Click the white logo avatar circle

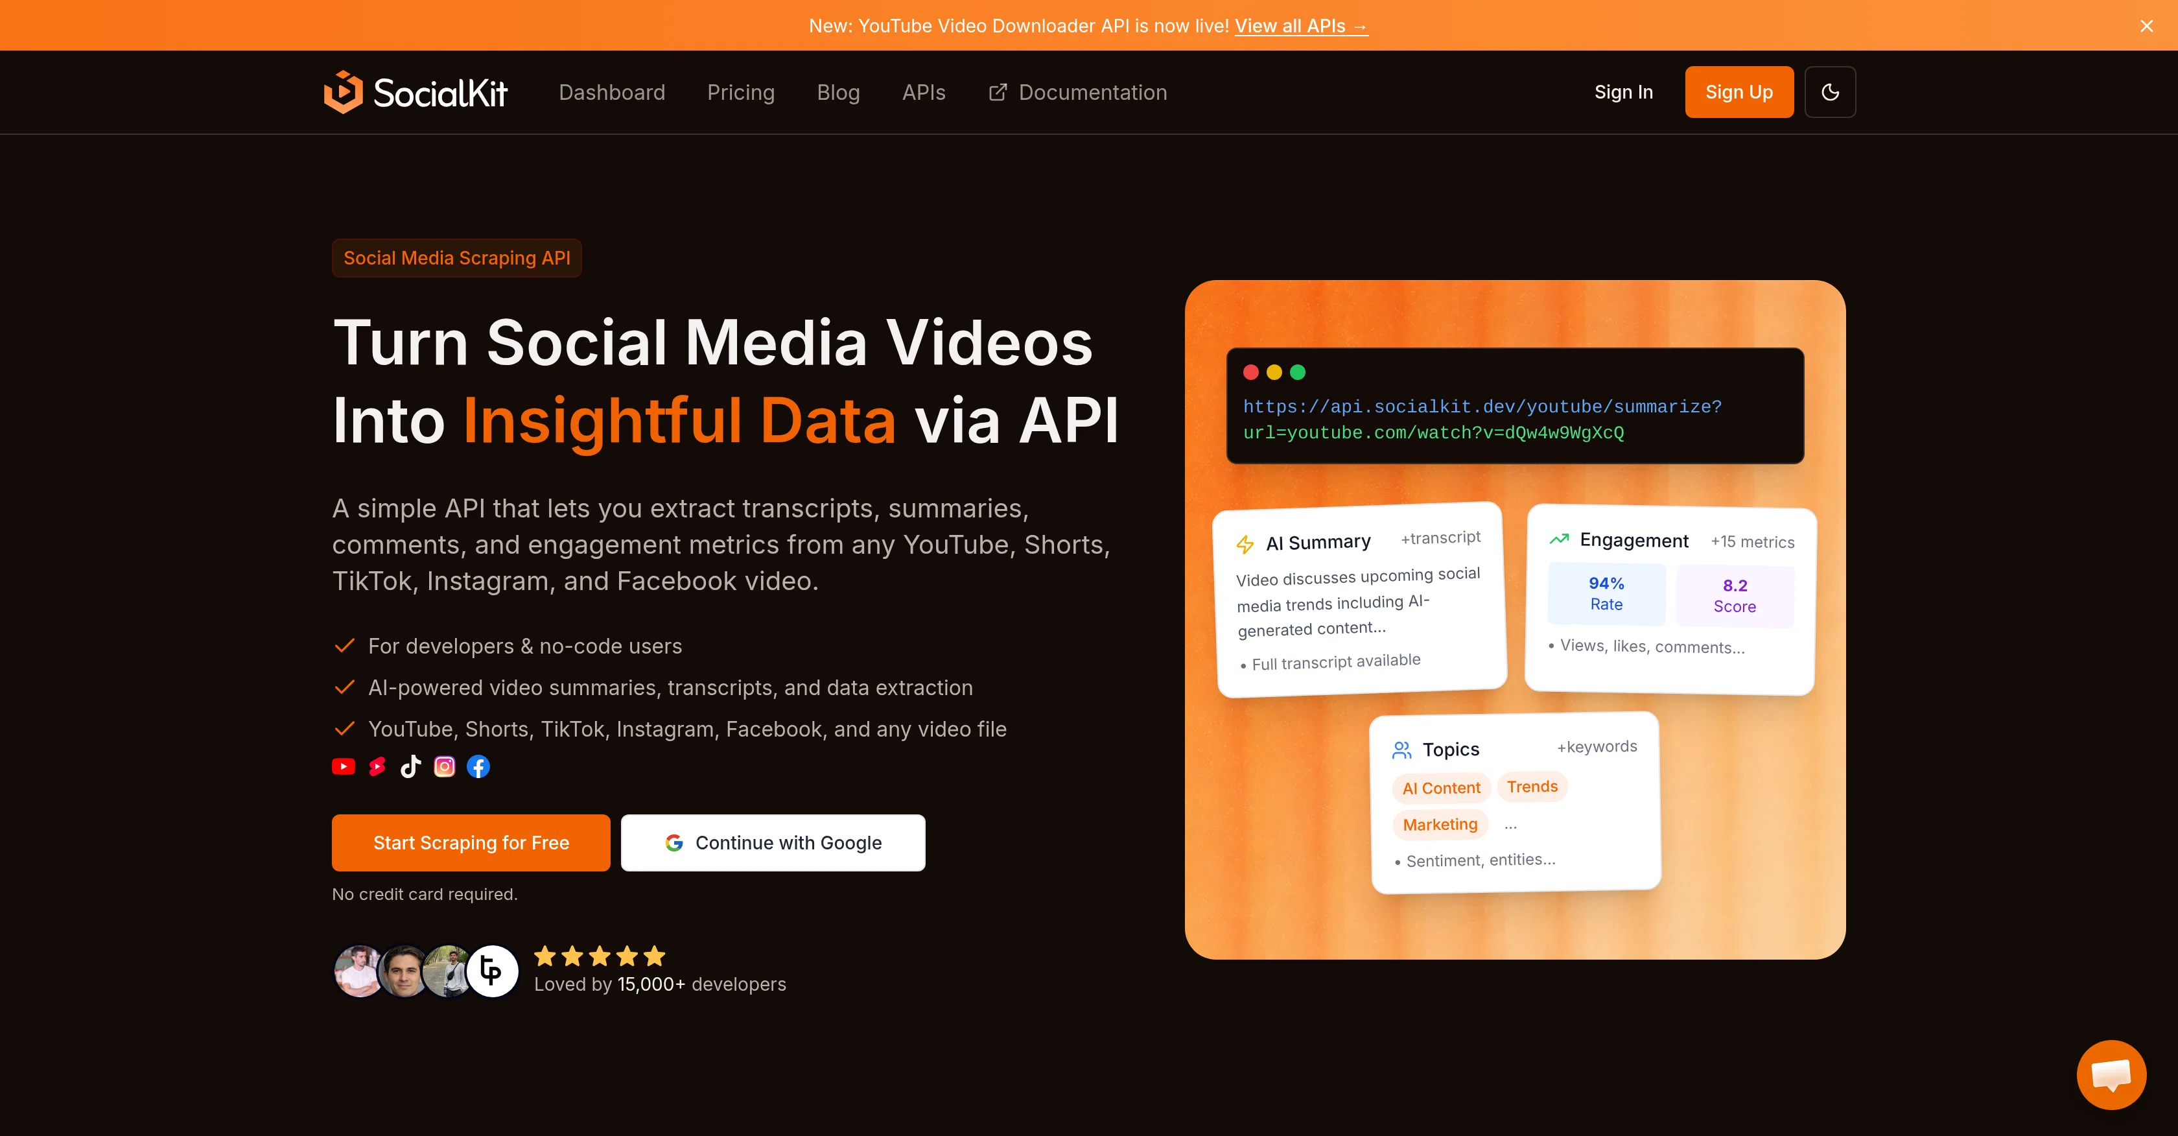click(x=492, y=971)
